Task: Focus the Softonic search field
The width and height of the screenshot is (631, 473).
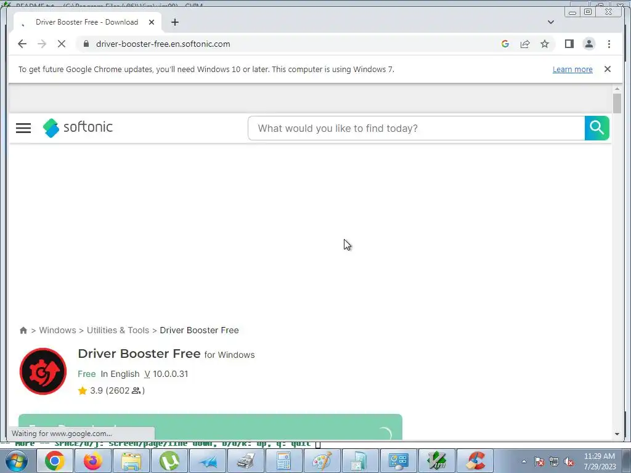Action: [x=416, y=128]
